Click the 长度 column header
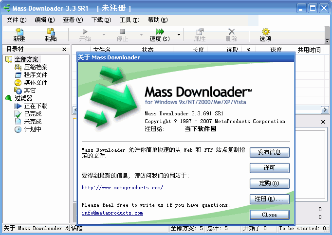 tap(198, 49)
